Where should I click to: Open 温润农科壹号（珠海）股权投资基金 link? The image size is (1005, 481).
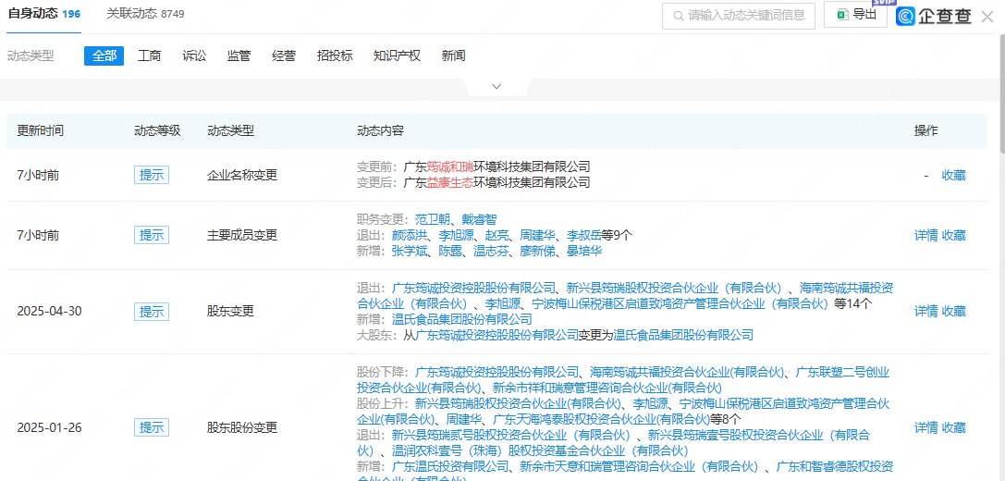[540, 450]
